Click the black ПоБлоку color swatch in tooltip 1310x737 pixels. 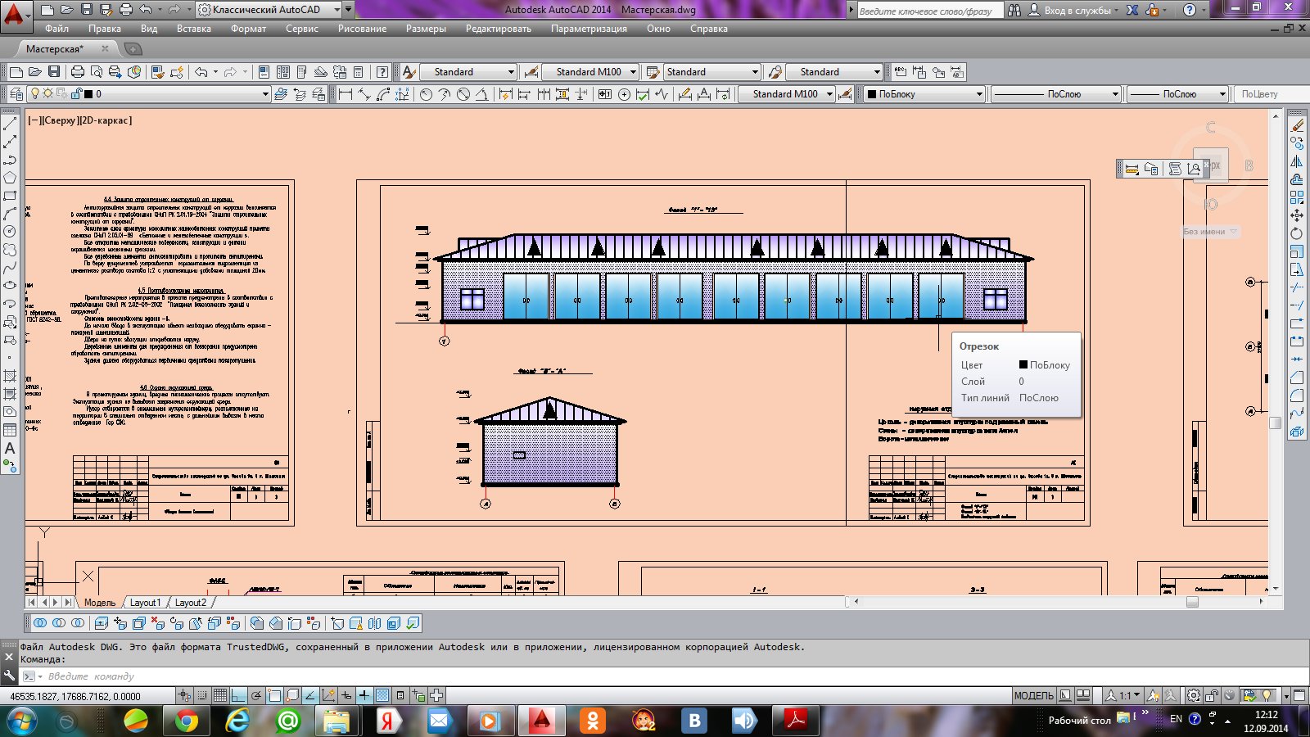tap(1023, 364)
